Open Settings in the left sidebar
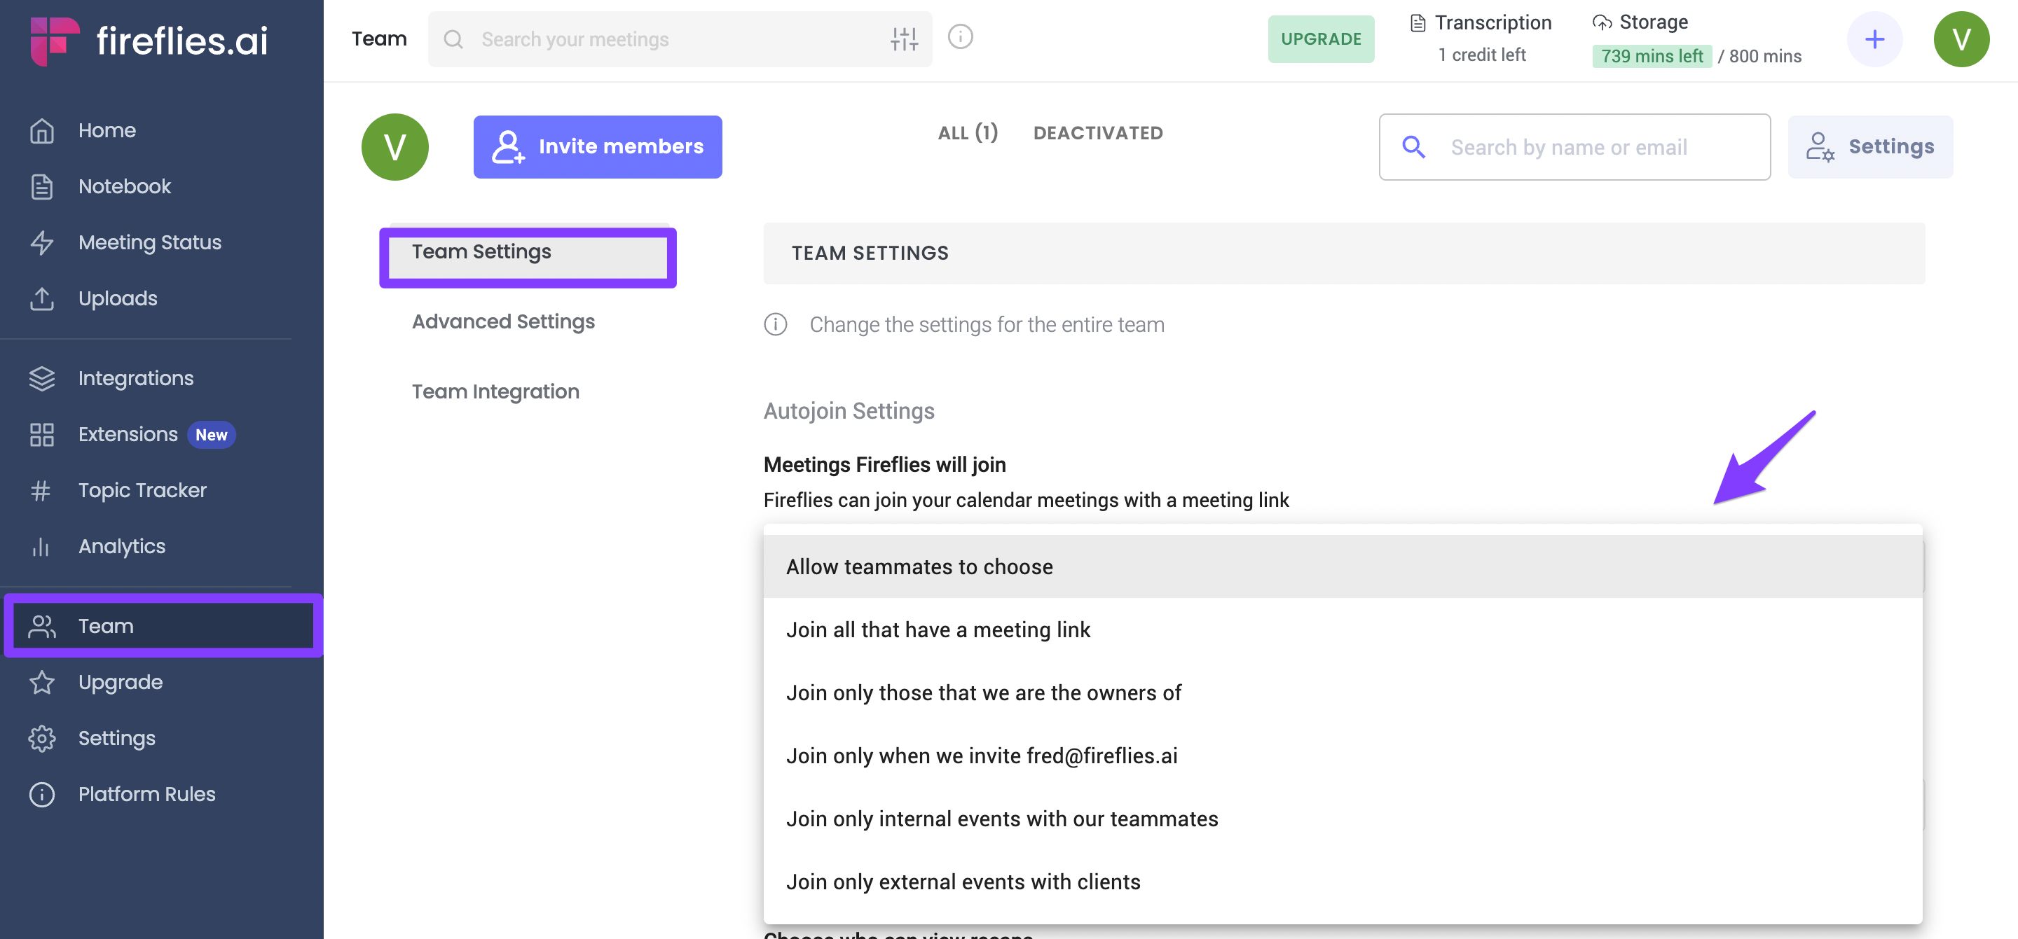 tap(117, 738)
